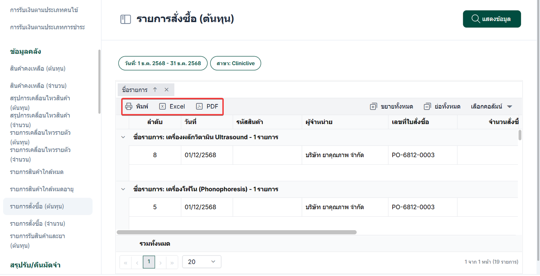
Task: Click the collapse all (ย่อทั้งหมด) icon
Action: pyautogui.click(x=427, y=107)
